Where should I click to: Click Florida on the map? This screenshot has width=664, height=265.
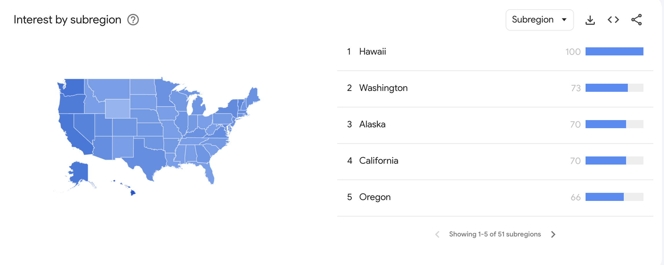[210, 173]
